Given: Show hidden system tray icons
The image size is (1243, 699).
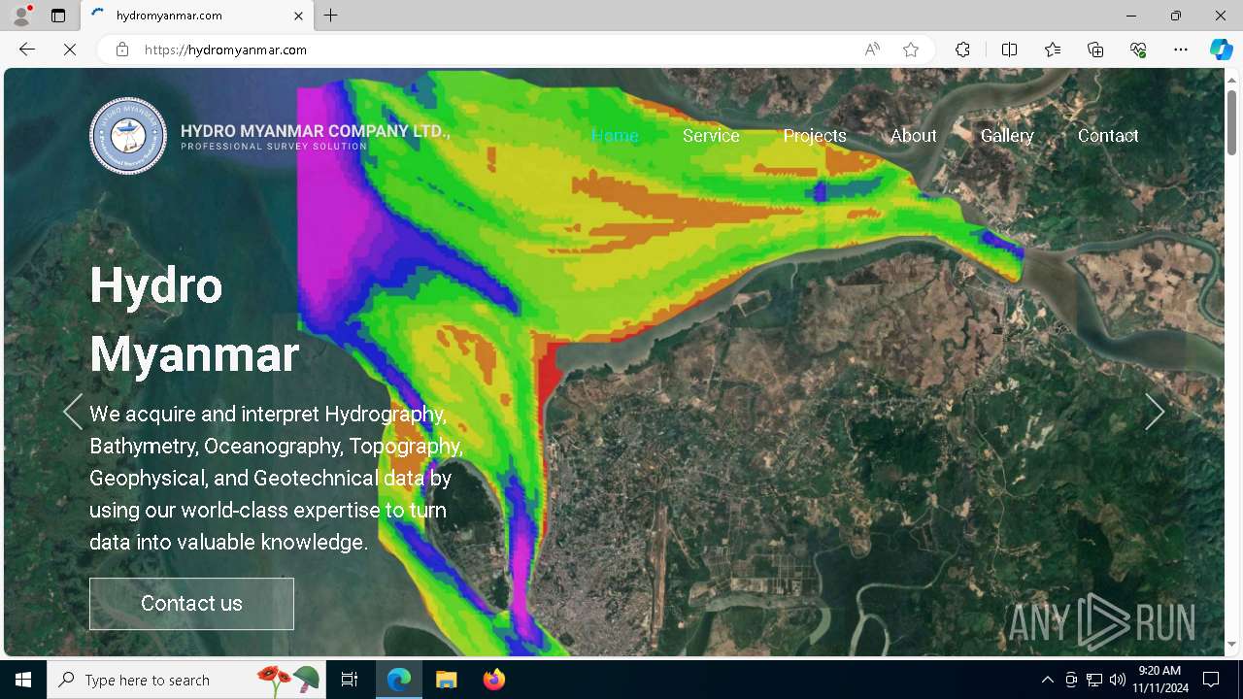Looking at the screenshot, I should (x=1047, y=680).
